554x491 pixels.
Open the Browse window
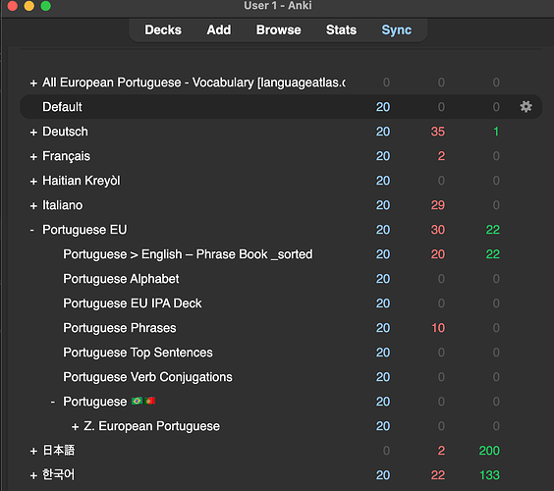[278, 30]
